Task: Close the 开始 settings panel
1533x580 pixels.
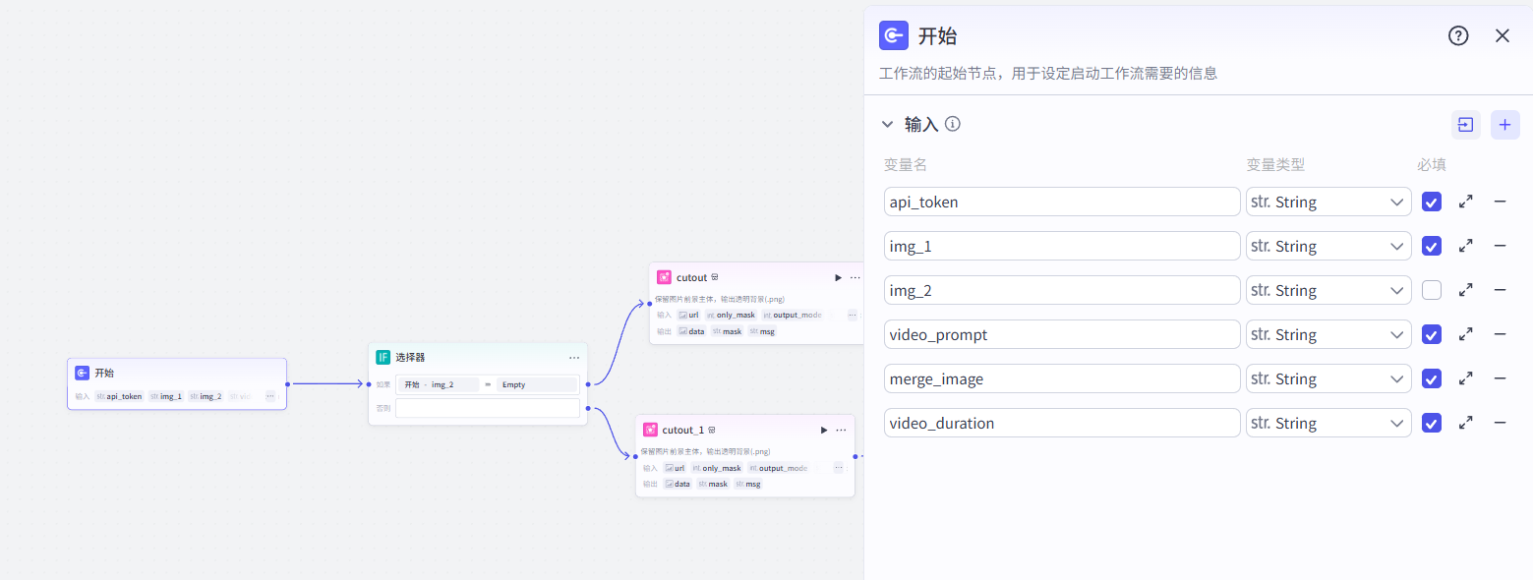Action: point(1502,36)
